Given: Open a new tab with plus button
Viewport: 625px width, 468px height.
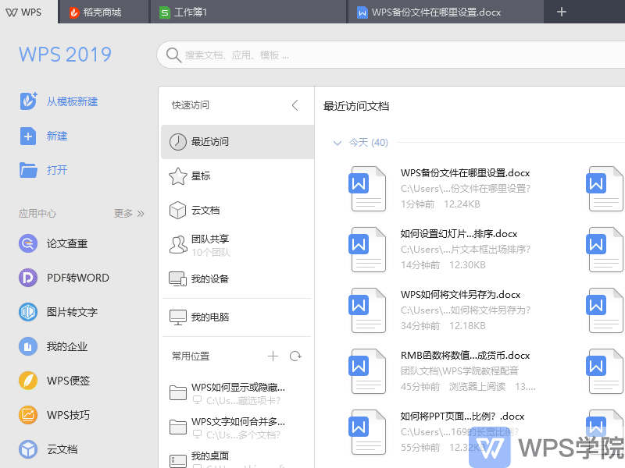Looking at the screenshot, I should tap(561, 12).
